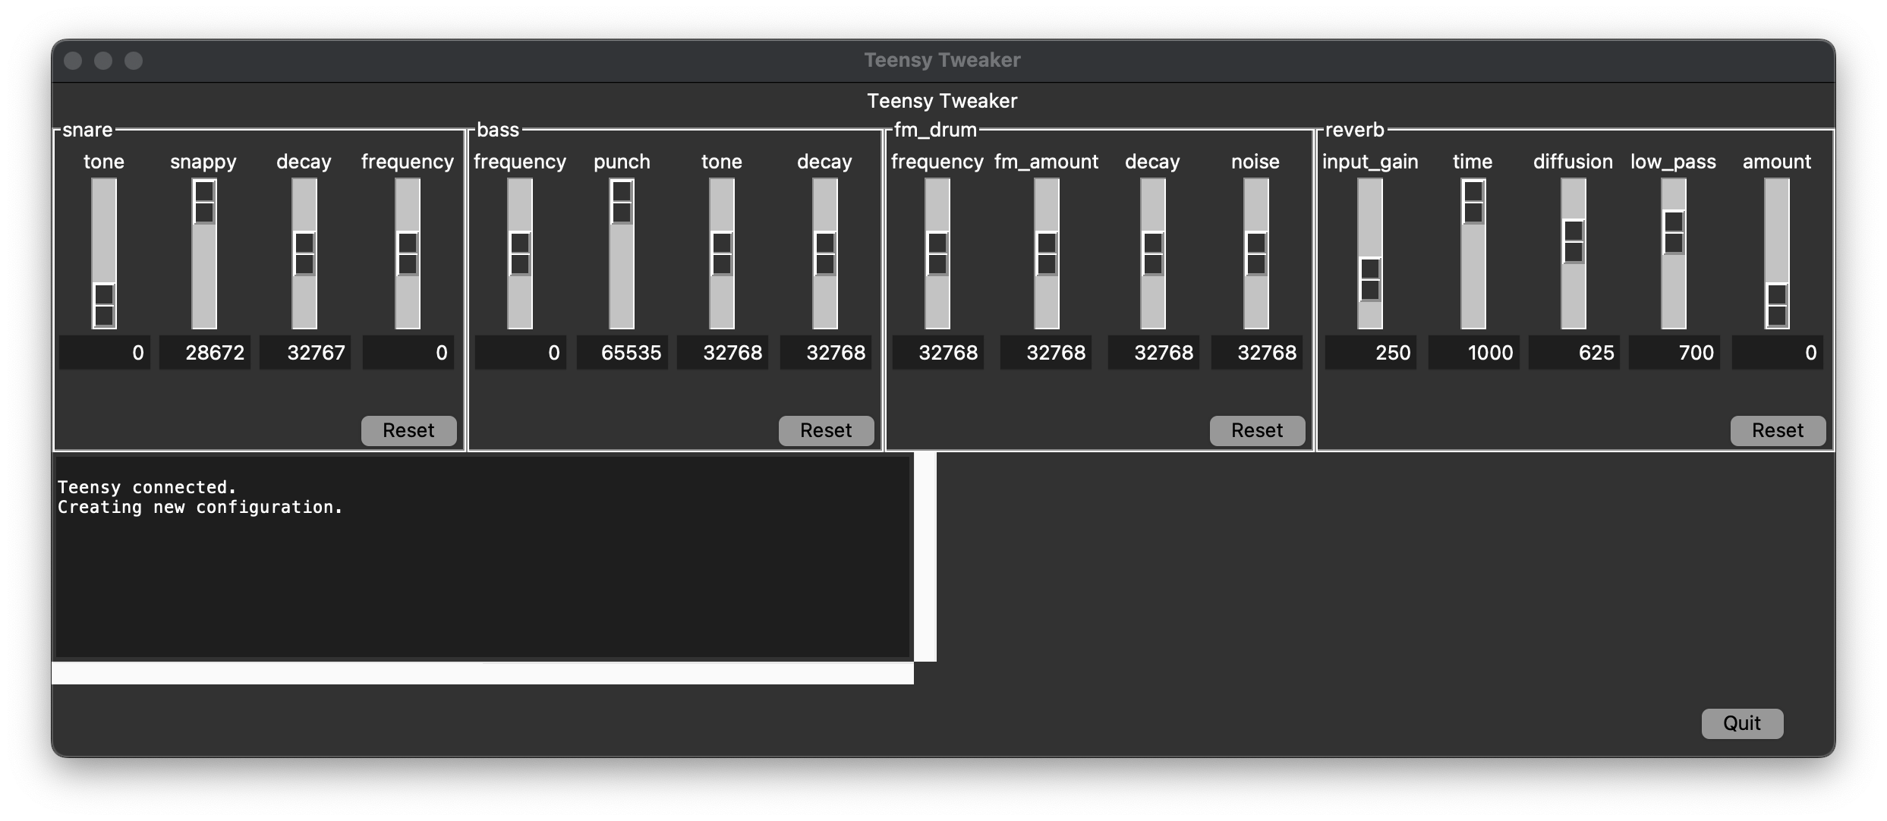Viewport: 1887px width, 821px height.
Task: Click the fm_drum decay slider handle
Action: click(x=1153, y=253)
